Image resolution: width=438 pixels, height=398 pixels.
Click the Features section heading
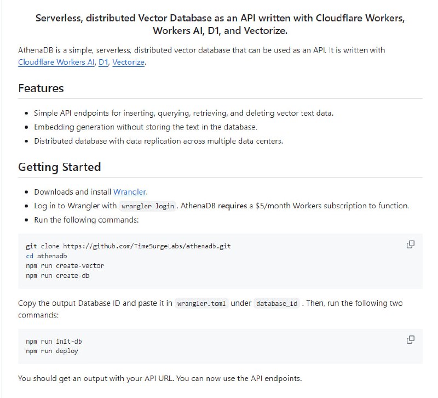tap(41, 88)
